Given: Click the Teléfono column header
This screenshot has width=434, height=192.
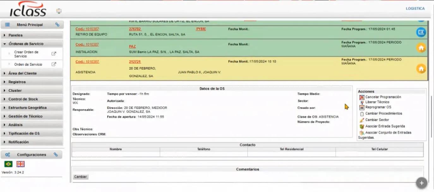Looking at the screenshot, I should 204,149.
